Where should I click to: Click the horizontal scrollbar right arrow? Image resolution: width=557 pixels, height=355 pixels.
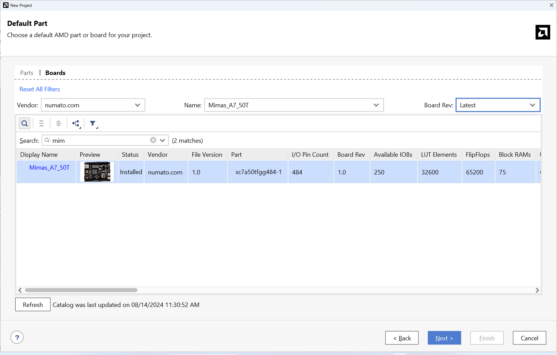[537, 290]
